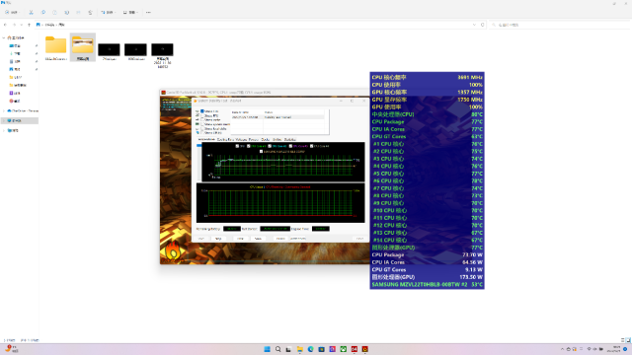Open File Explorer from the taskbar
Screen dimensions: 632x355
(x=299, y=349)
